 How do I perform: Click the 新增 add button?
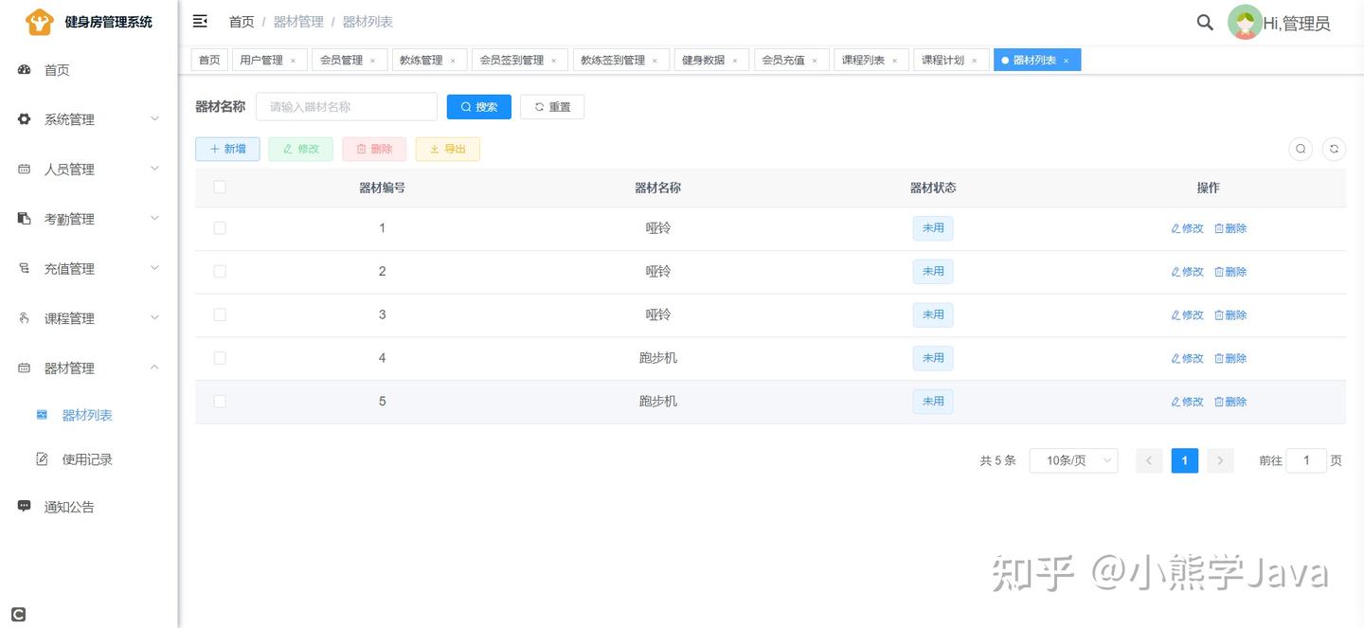coord(227,149)
